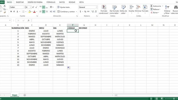This screenshot has width=178, height=100.
Task: Open Dar formato como tabla
Action: [114, 9]
